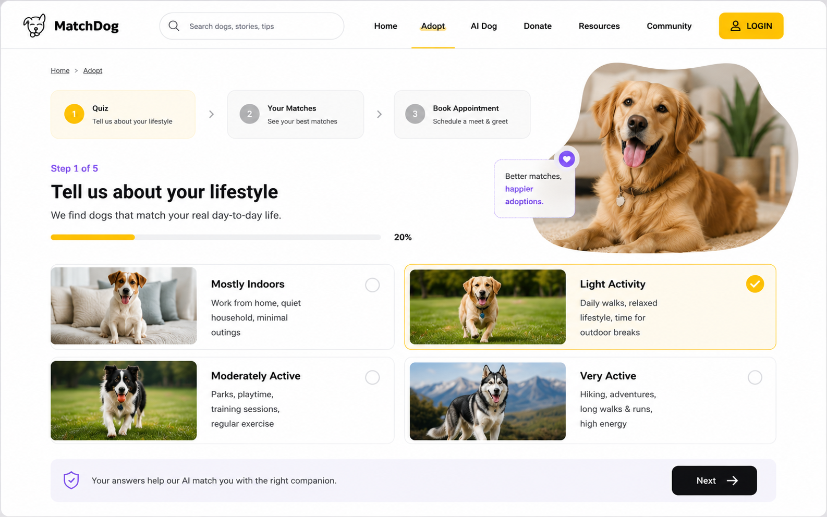827x517 pixels.
Task: Click the Next button
Action: 714,481
